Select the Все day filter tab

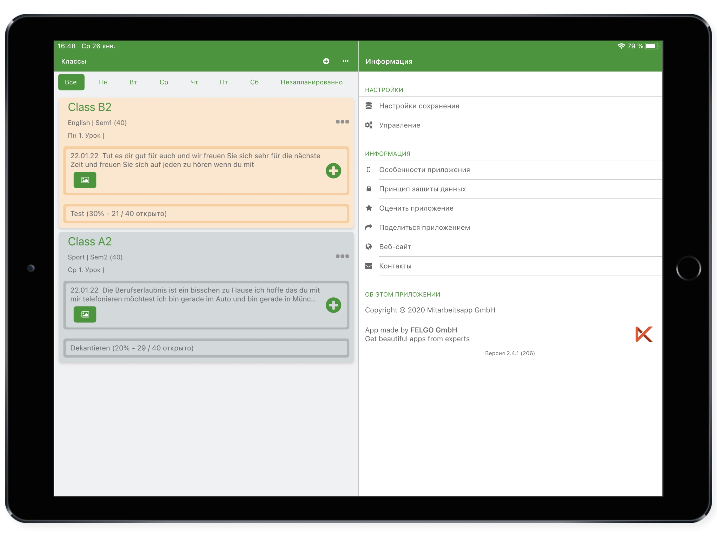click(x=71, y=82)
